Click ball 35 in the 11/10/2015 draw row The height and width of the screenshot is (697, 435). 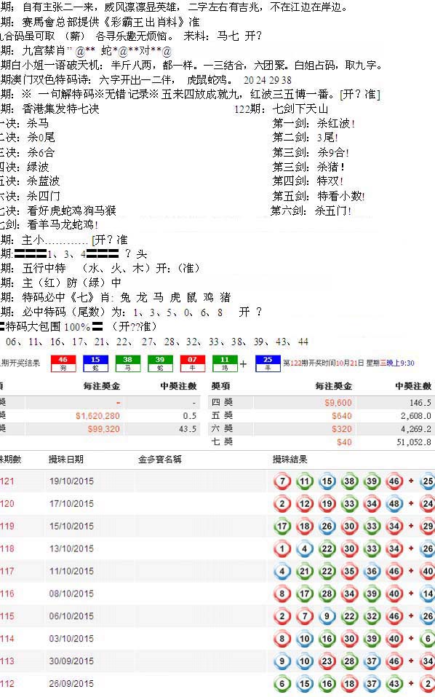click(349, 571)
